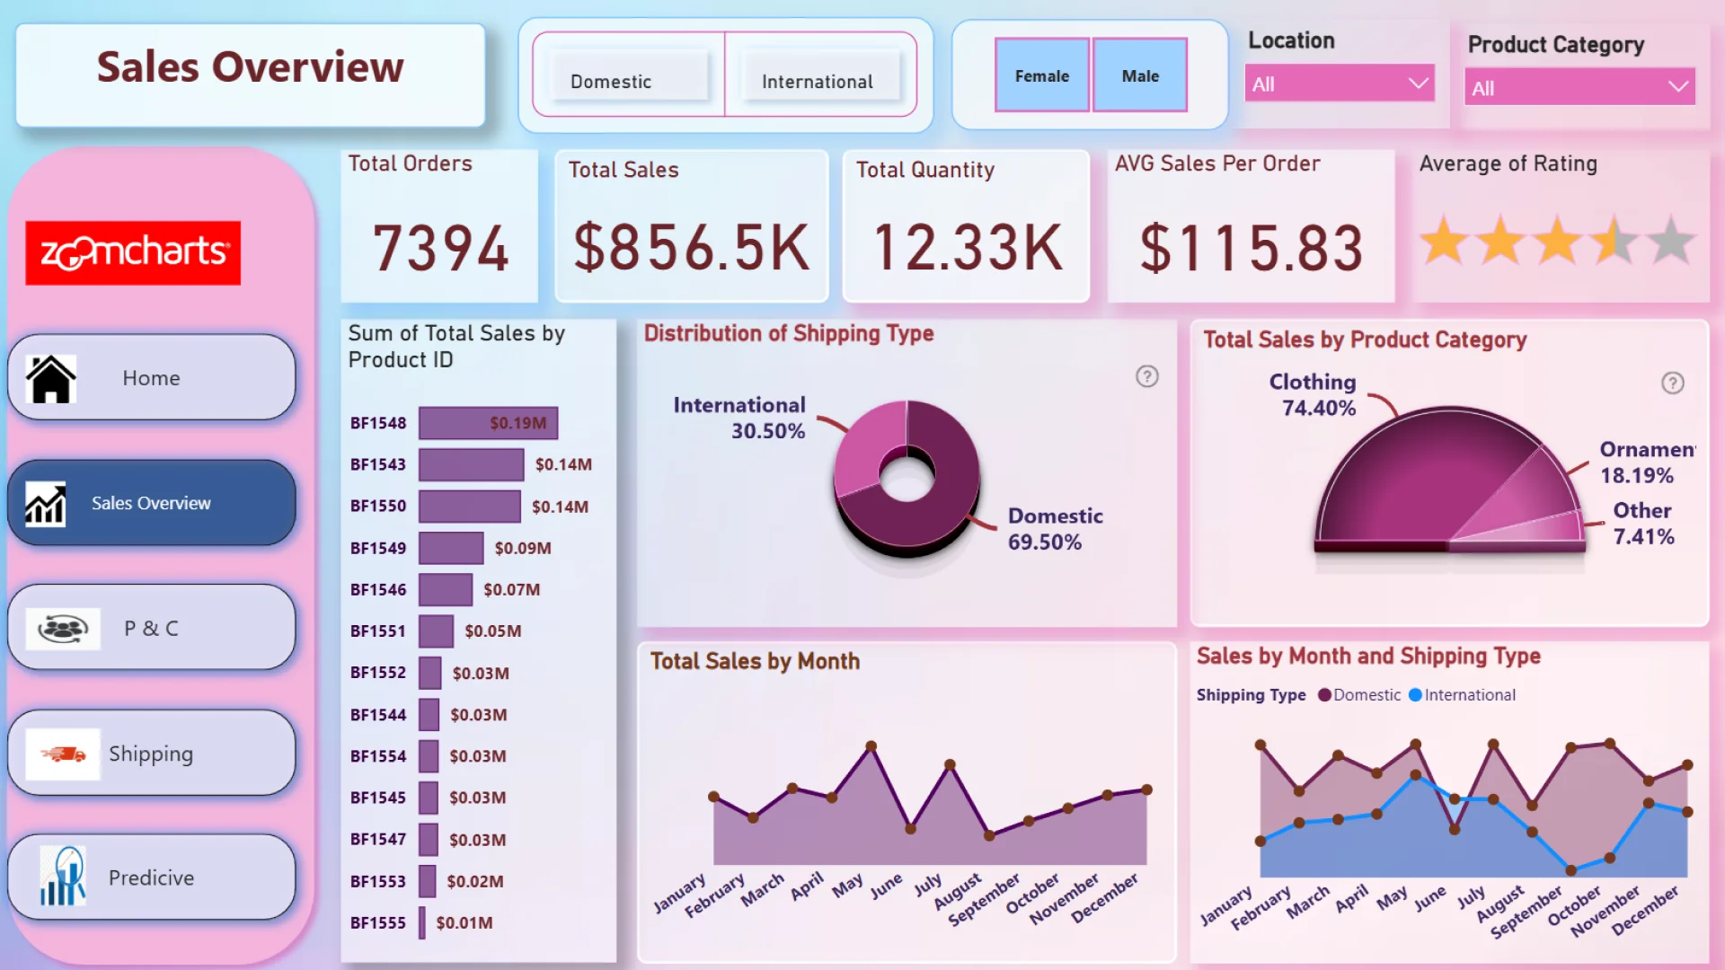Screen dimensions: 1725x970
Task: Click the Sales by Month and Shipping Type title
Action: (1368, 657)
